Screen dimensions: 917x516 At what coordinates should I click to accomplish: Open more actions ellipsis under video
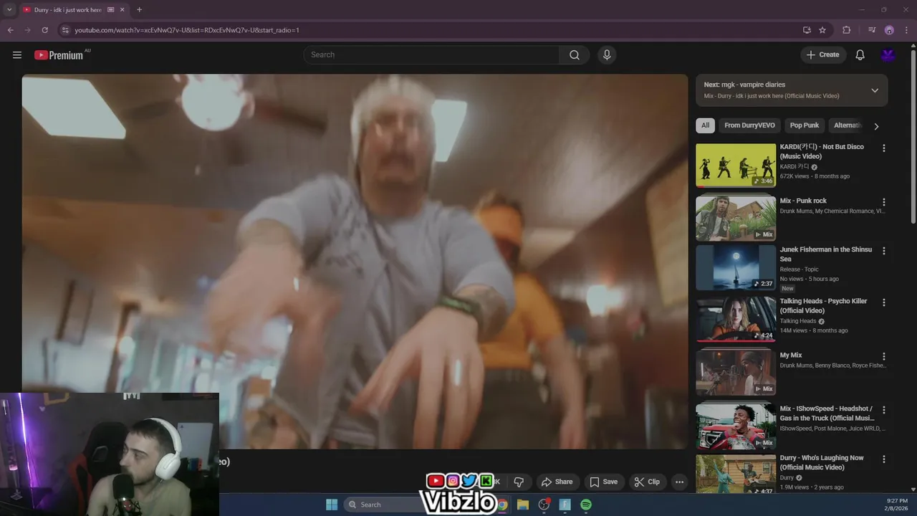click(679, 482)
